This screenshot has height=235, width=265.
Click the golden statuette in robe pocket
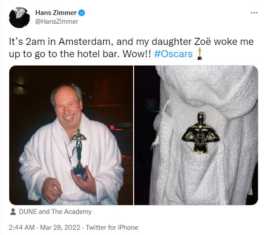click(201, 132)
